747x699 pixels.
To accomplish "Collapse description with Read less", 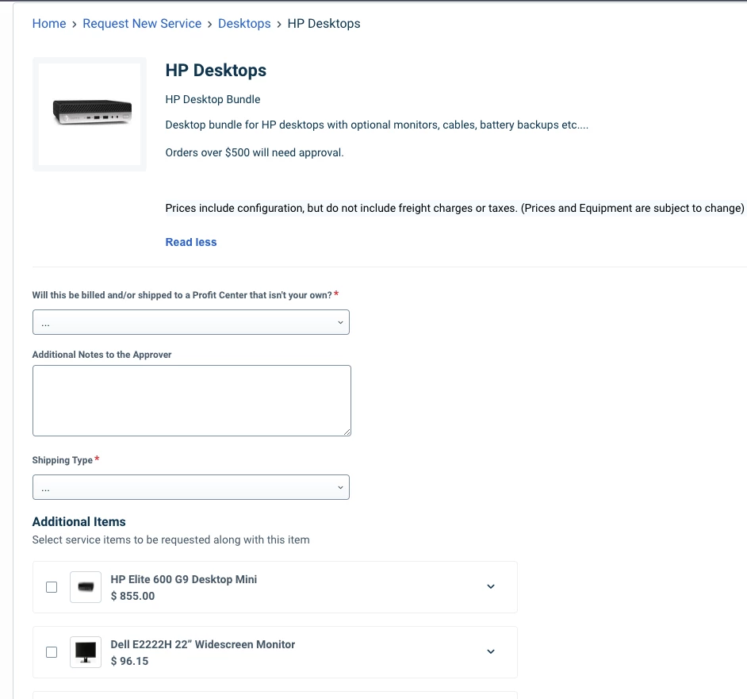I will coord(191,242).
